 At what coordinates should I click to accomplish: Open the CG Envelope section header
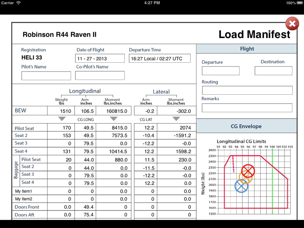pos(246,126)
